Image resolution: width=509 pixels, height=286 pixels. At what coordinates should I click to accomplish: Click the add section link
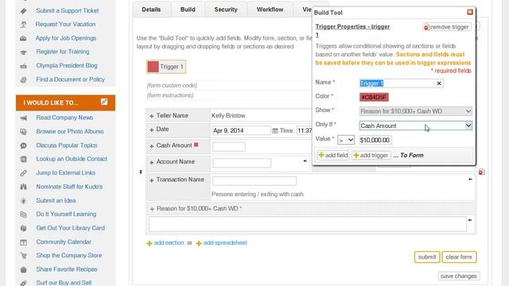[x=169, y=243]
